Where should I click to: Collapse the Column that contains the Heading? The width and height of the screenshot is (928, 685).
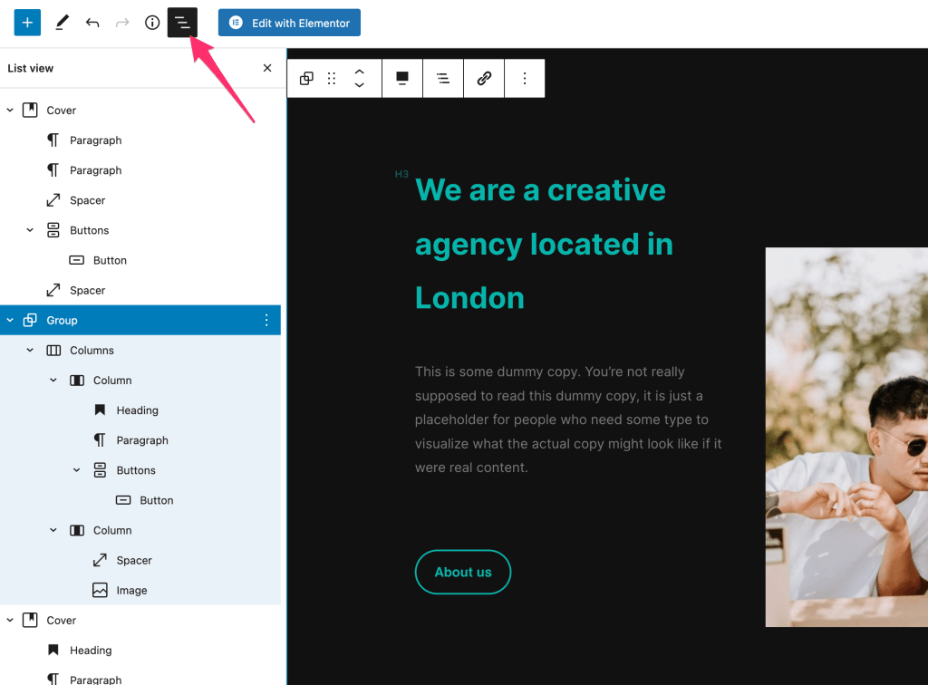[53, 381]
